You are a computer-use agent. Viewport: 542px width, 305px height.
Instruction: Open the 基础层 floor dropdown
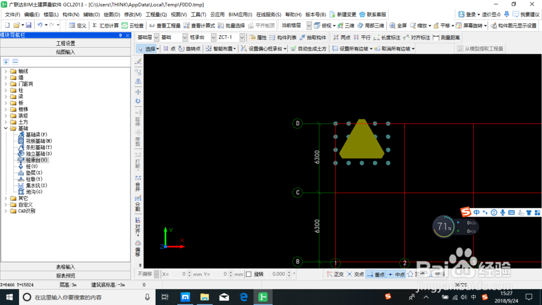(x=157, y=37)
